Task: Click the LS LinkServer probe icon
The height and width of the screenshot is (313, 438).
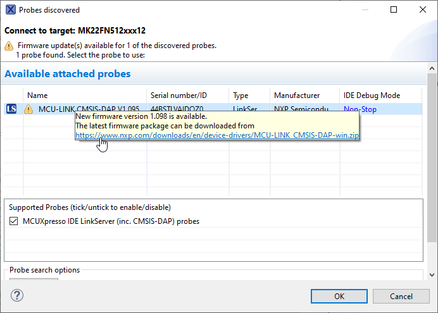Action: pos(11,109)
